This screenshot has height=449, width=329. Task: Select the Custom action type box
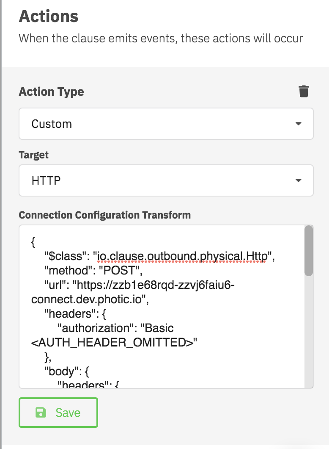coord(166,124)
